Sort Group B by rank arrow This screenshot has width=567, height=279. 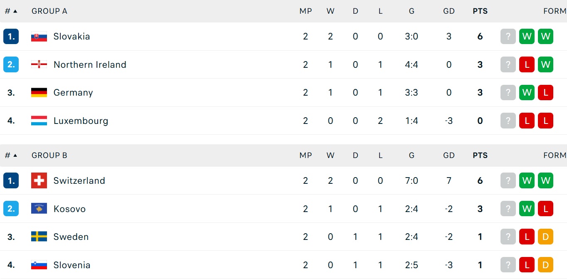15,156
